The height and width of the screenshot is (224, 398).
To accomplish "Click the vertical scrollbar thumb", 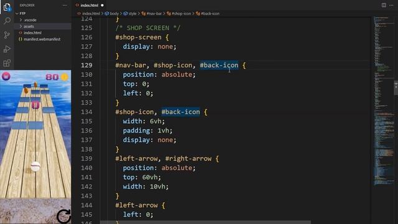I will 396,88.
